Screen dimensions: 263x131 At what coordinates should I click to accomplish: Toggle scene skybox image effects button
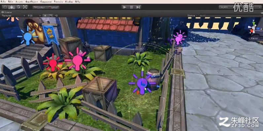51,15
